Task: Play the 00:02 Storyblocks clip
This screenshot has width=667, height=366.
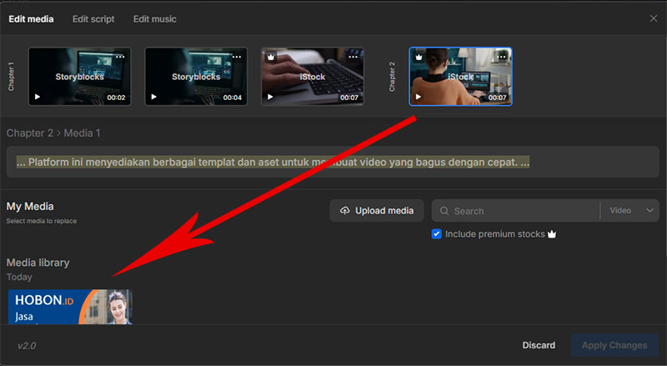Action: [x=38, y=98]
